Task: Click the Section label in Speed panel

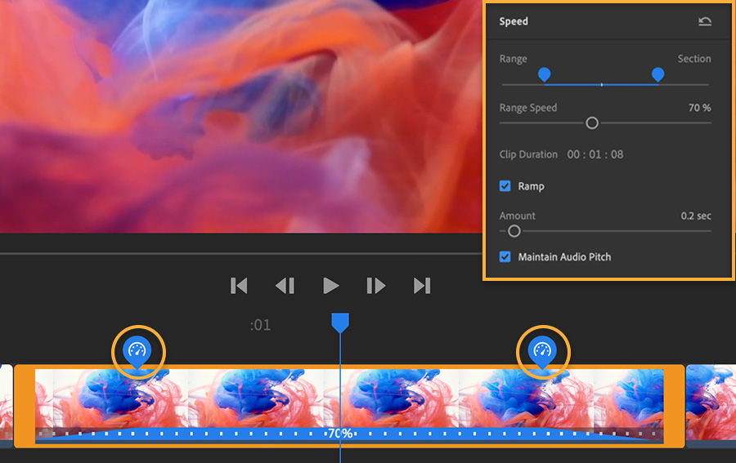Action: (x=694, y=59)
